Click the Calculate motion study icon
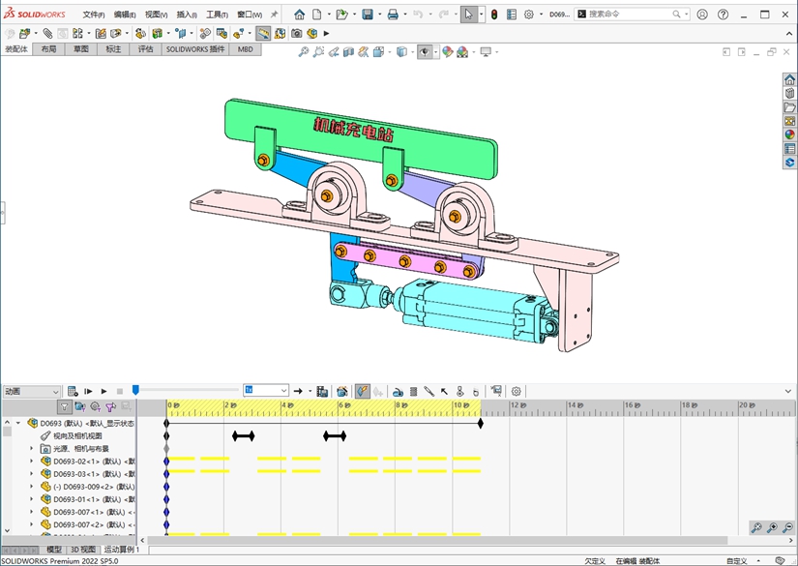Image resolution: width=798 pixels, height=566 pixels. (73, 392)
